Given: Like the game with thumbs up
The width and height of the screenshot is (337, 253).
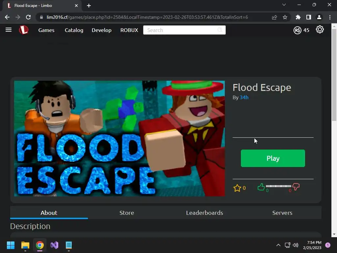Looking at the screenshot, I should pyautogui.click(x=261, y=187).
